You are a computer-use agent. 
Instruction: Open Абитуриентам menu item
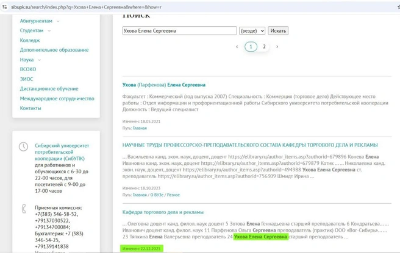tap(36, 21)
